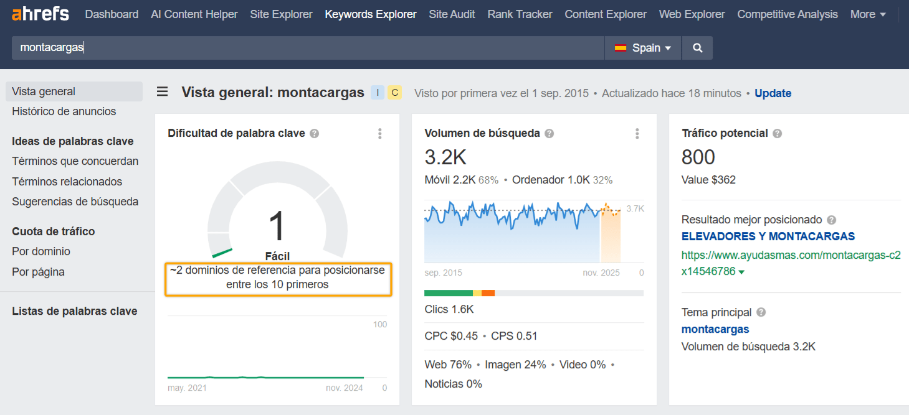Switch to Site Explorer
The image size is (909, 415).
(281, 14)
